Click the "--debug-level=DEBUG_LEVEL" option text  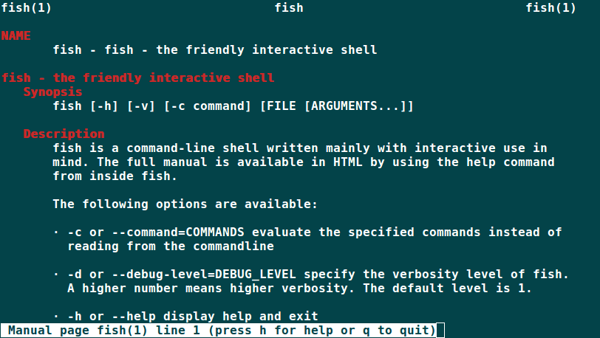(197, 275)
